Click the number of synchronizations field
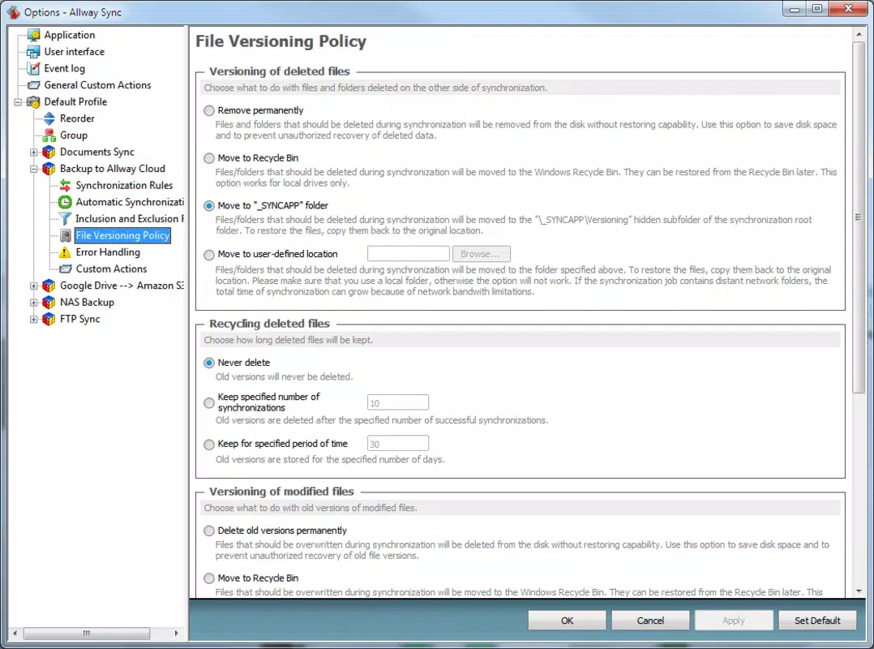 [x=397, y=402]
